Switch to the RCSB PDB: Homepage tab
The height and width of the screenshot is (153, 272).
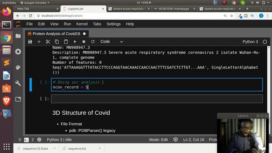click(173, 8)
